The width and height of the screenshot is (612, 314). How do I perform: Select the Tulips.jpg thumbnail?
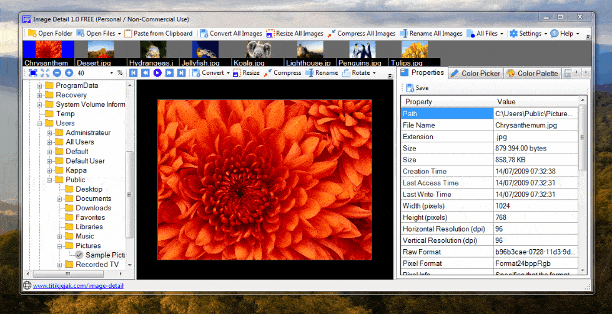415,53
